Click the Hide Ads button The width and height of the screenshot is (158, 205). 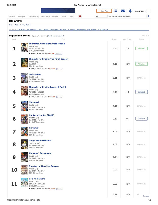(x=104, y=11)
